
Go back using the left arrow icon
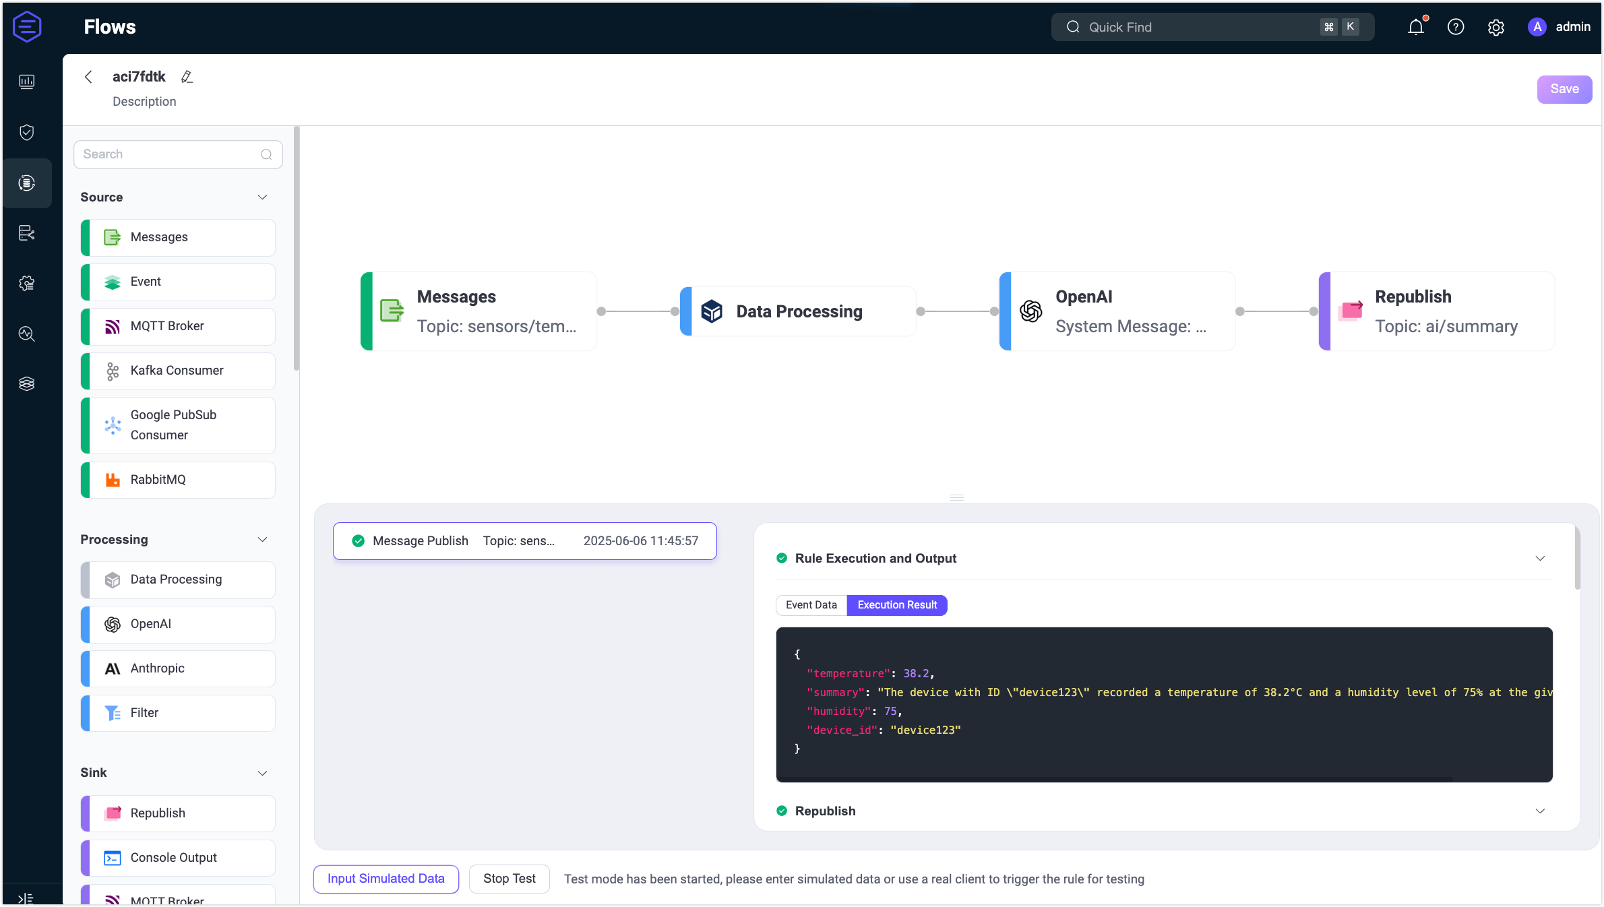88,77
